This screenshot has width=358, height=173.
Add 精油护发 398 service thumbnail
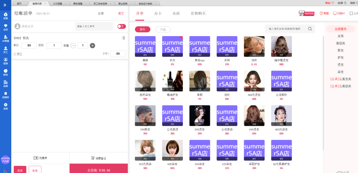tap(172, 81)
